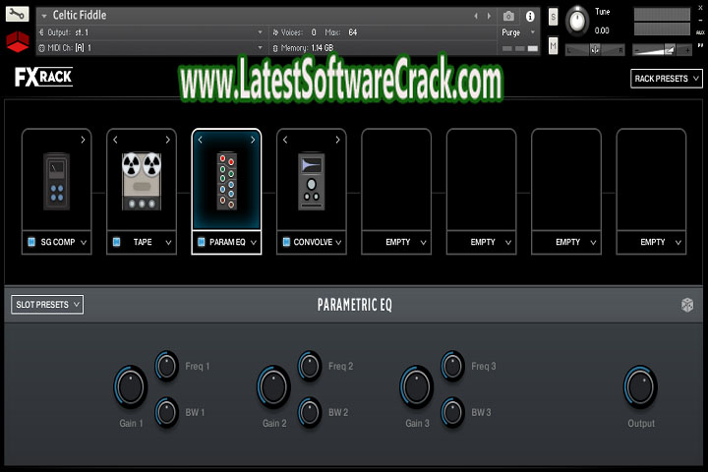Open Convolve effect selector arrow
This screenshot has height=472, width=708.
point(338,243)
